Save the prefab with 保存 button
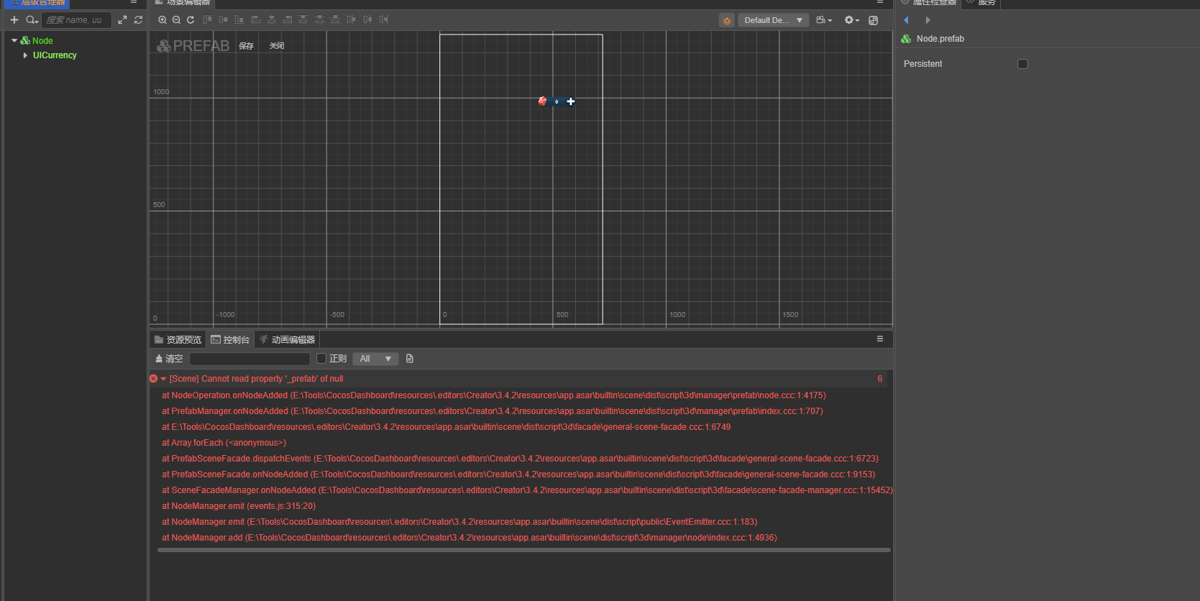1200x601 pixels. 247,46
